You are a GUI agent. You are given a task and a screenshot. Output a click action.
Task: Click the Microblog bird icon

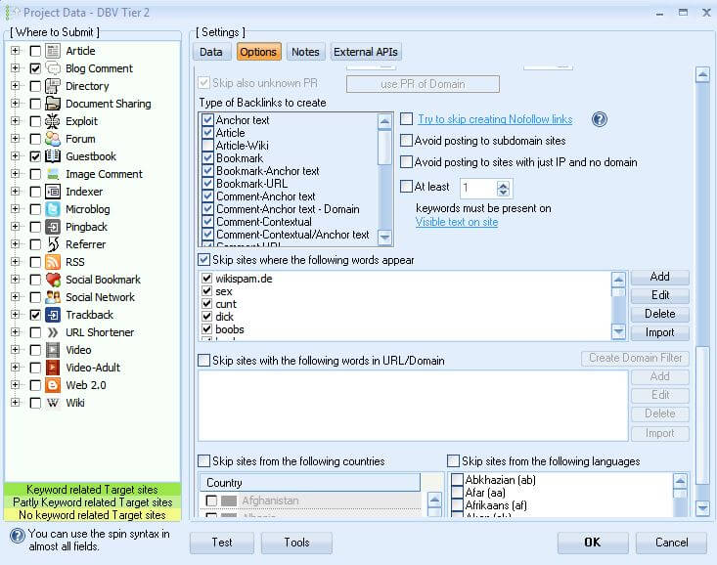(53, 209)
